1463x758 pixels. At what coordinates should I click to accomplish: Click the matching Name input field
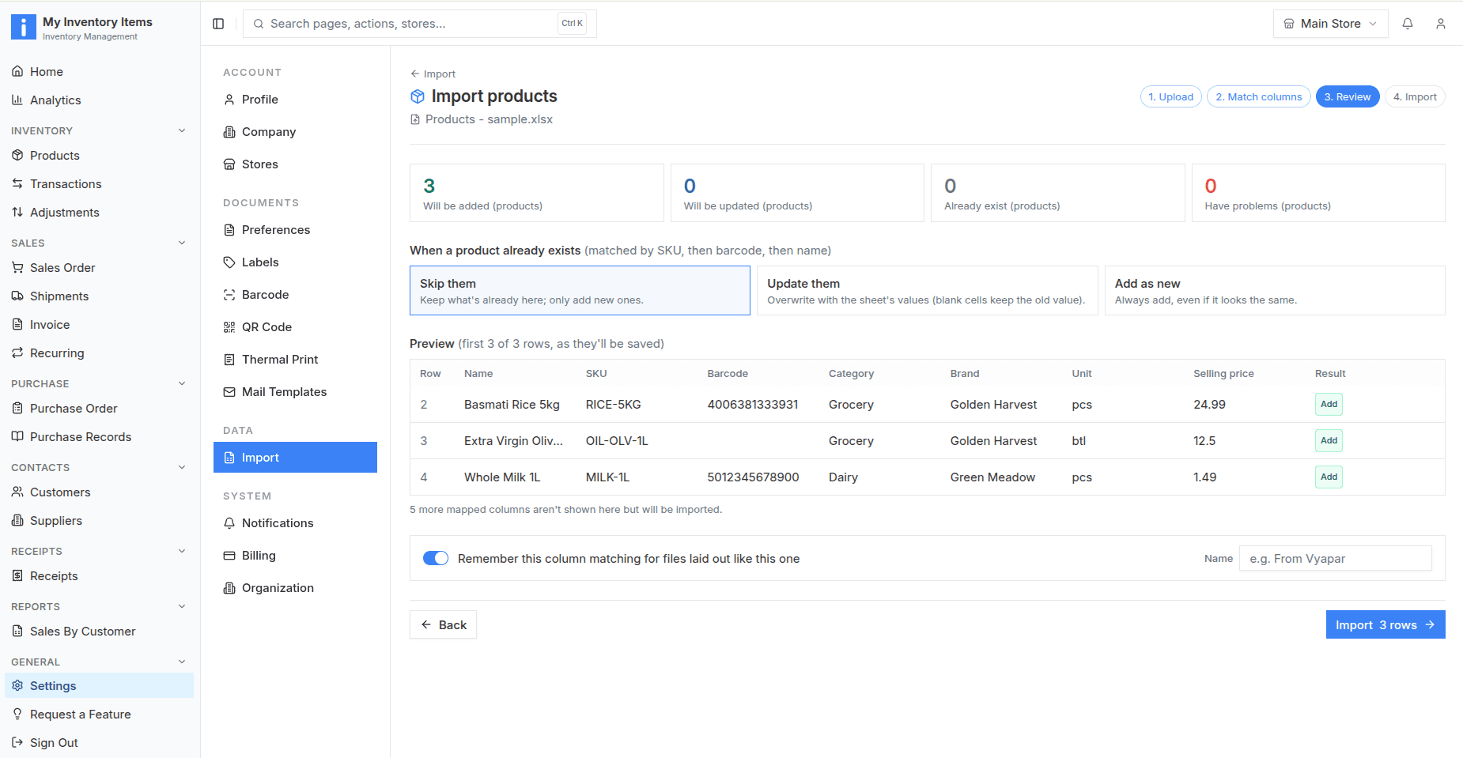coord(1335,558)
